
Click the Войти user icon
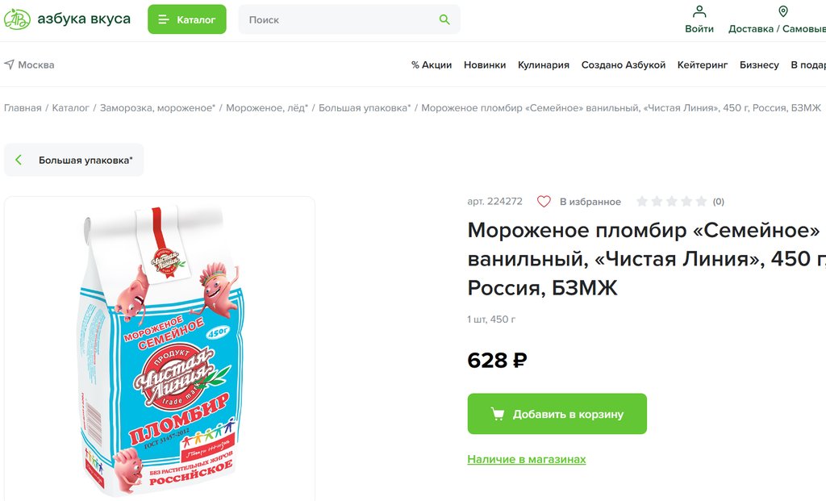click(699, 11)
